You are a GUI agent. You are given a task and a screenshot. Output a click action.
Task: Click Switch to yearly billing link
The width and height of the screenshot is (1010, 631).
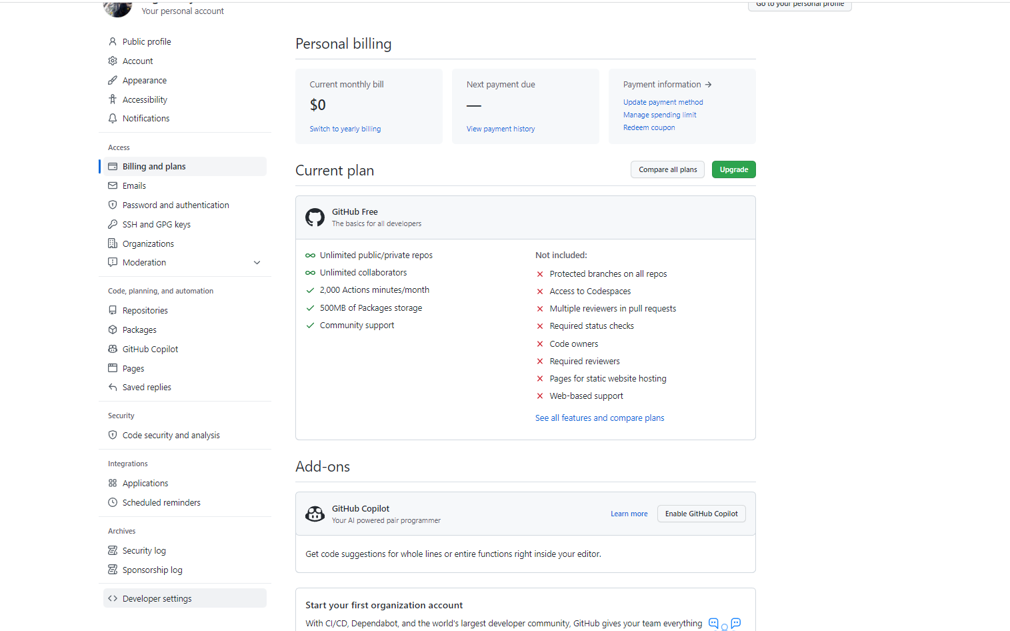pos(345,129)
